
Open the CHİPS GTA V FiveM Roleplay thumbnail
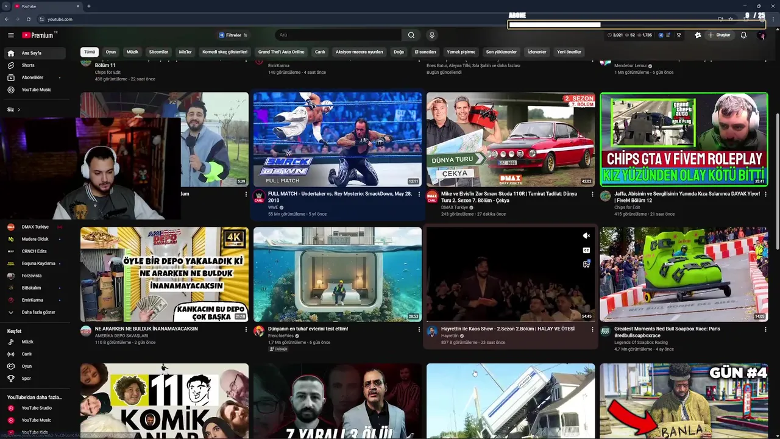coord(684,140)
